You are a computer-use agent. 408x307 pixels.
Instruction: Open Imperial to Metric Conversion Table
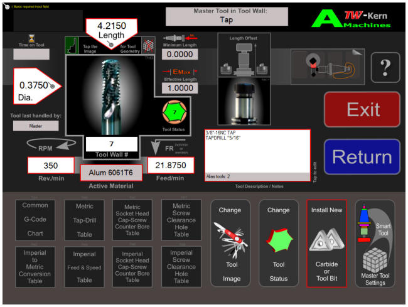(x=35, y=267)
